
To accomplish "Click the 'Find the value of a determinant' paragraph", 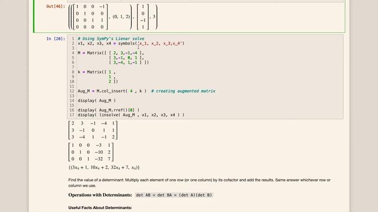I will (200, 183).
